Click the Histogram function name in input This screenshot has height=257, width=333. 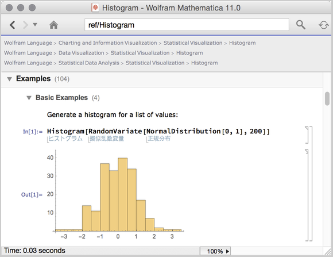tap(65, 131)
